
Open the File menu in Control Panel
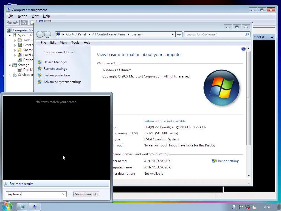(43, 43)
